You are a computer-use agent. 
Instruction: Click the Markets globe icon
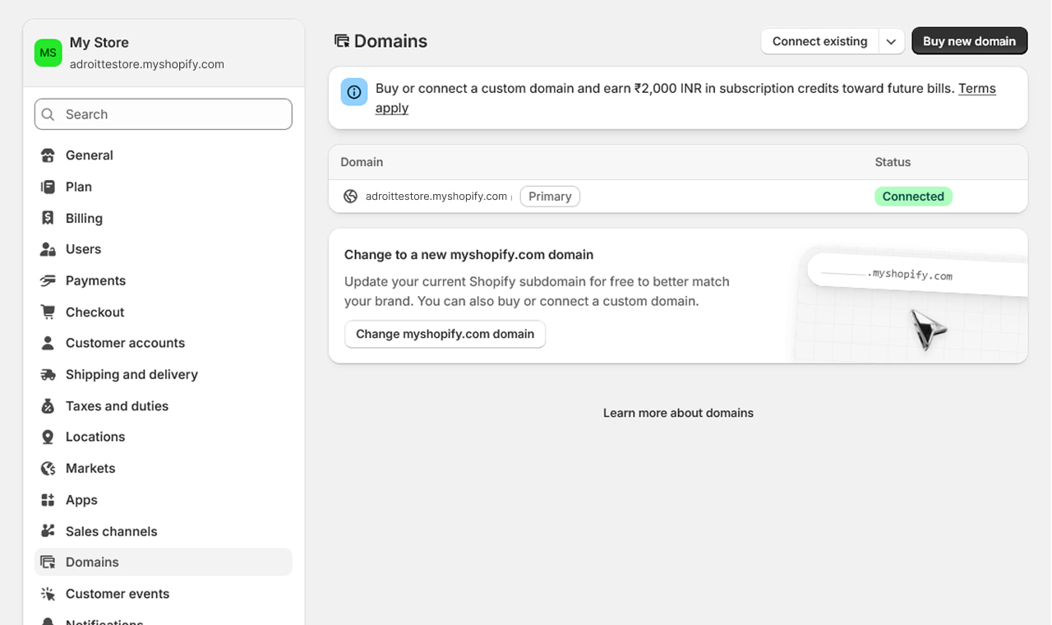(x=48, y=468)
